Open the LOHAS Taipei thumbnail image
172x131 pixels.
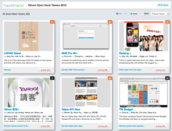click(29, 36)
